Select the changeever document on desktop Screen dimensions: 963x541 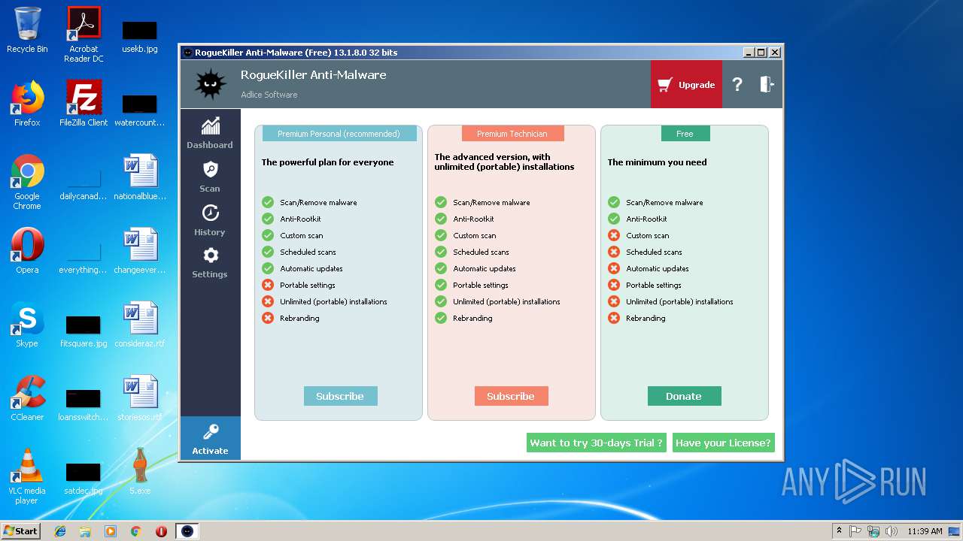click(140, 251)
